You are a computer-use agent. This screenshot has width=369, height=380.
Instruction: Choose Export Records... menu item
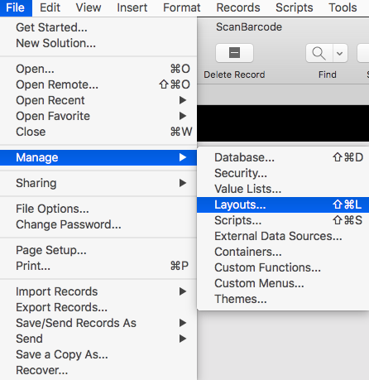[x=98, y=307]
